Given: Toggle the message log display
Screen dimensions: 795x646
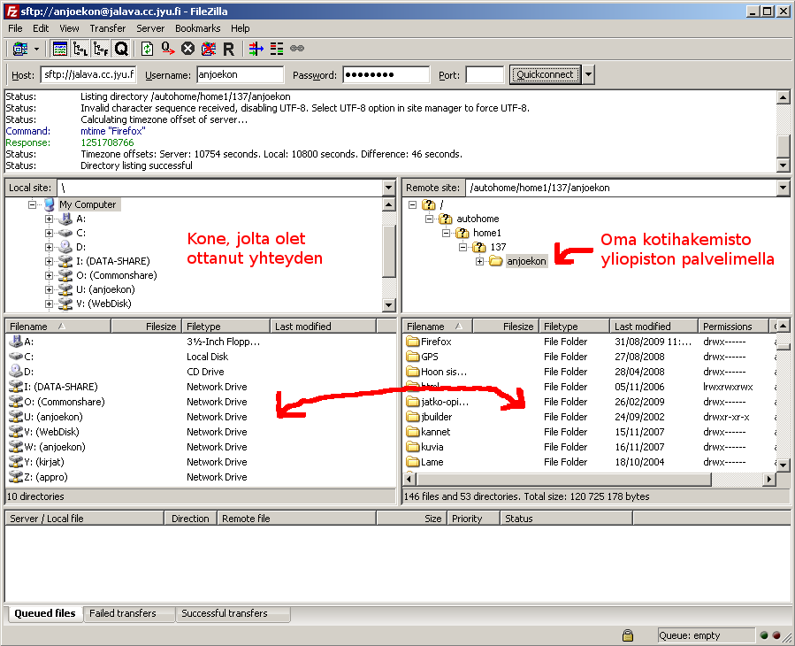Looking at the screenshot, I should click(x=60, y=49).
